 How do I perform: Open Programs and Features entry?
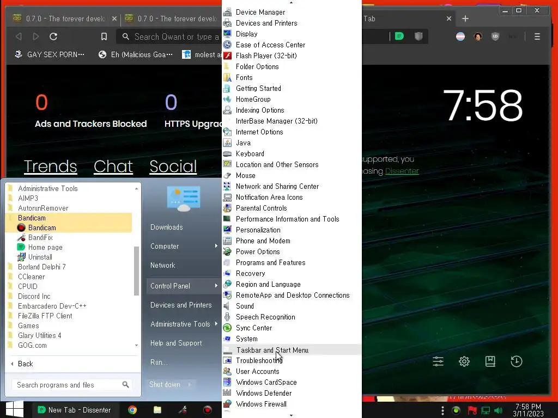point(270,263)
